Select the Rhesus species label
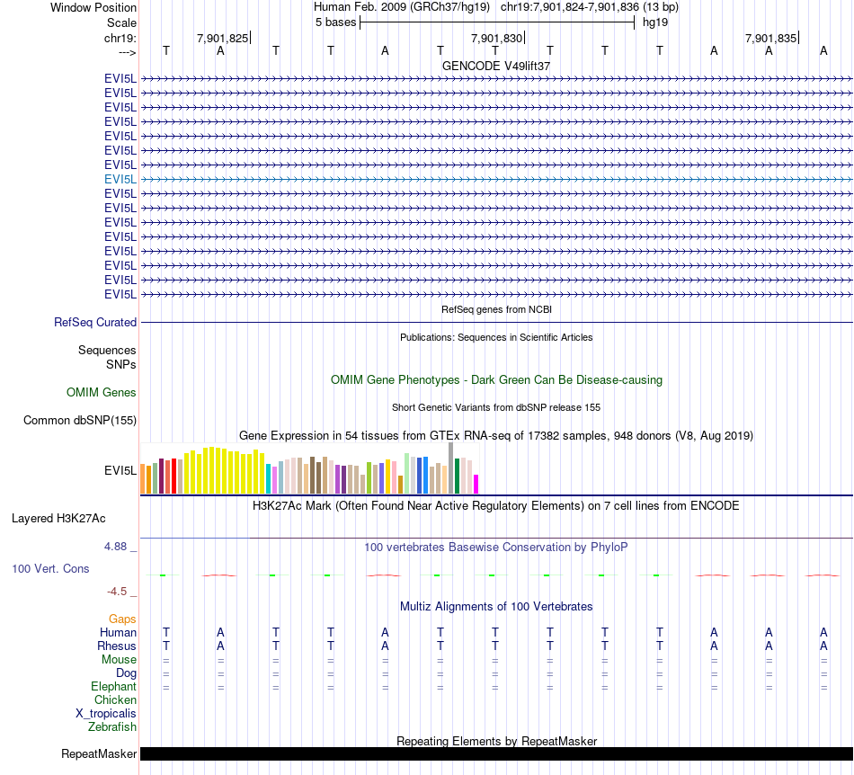This screenshot has height=775, width=854. click(x=117, y=646)
